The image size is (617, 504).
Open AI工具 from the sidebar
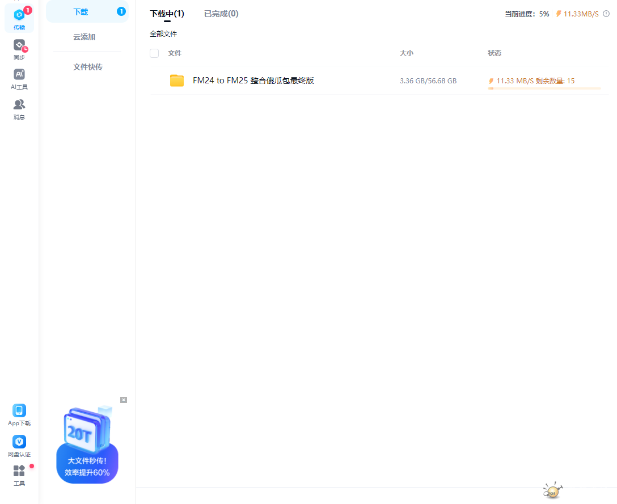tap(19, 78)
